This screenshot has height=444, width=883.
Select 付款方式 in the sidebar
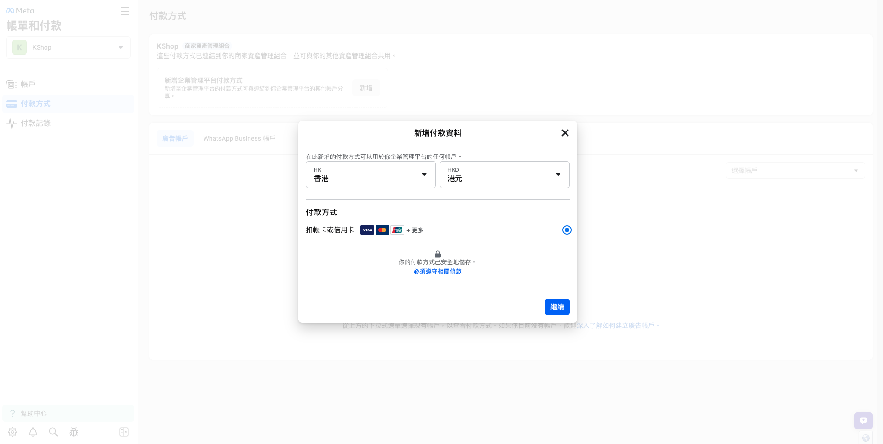[68, 104]
